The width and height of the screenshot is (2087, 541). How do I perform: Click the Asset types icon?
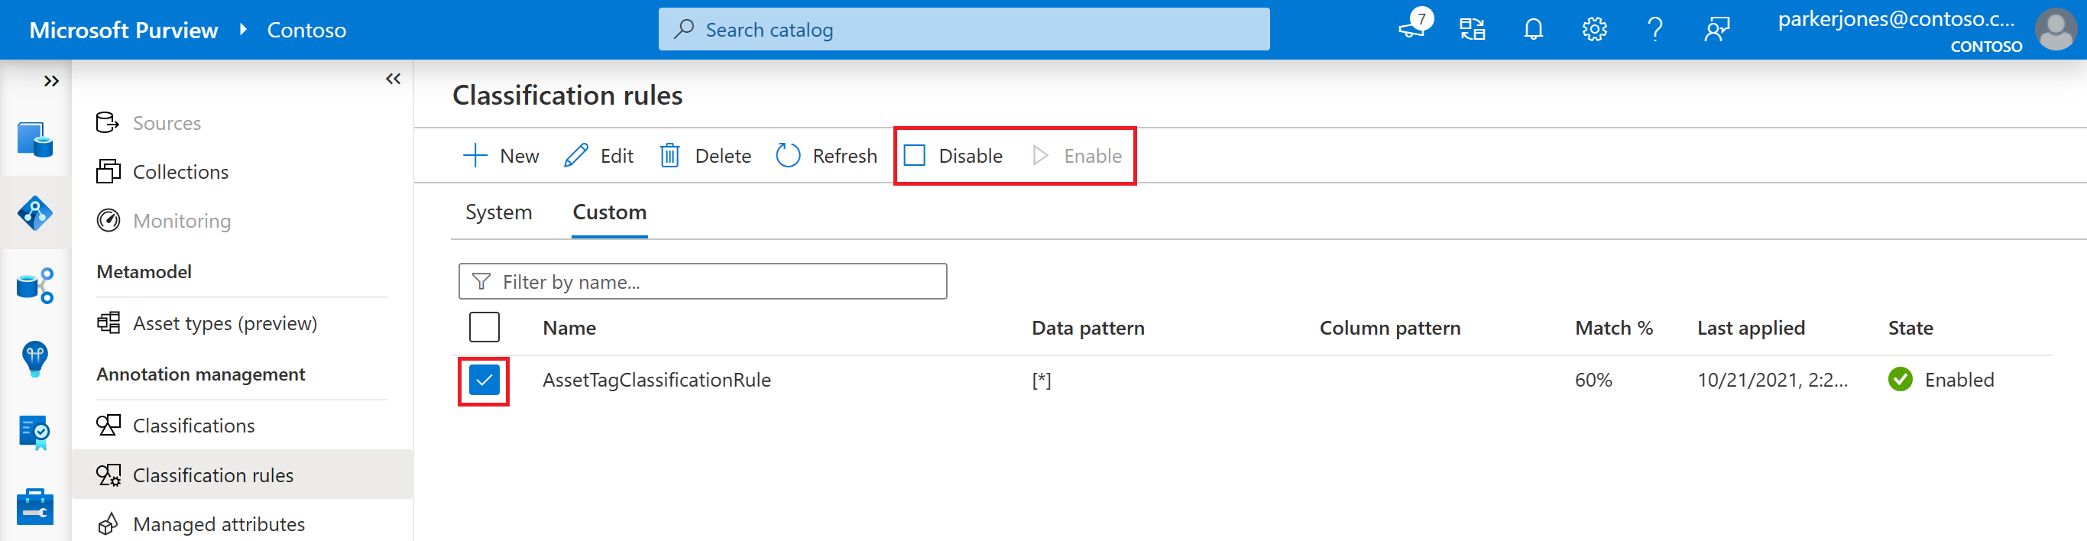[108, 323]
